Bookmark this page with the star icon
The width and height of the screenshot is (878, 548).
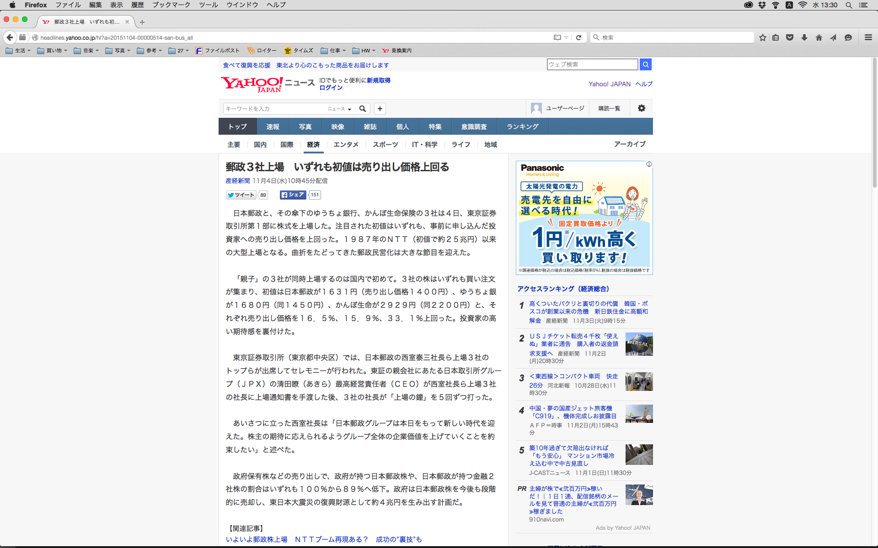tap(762, 37)
